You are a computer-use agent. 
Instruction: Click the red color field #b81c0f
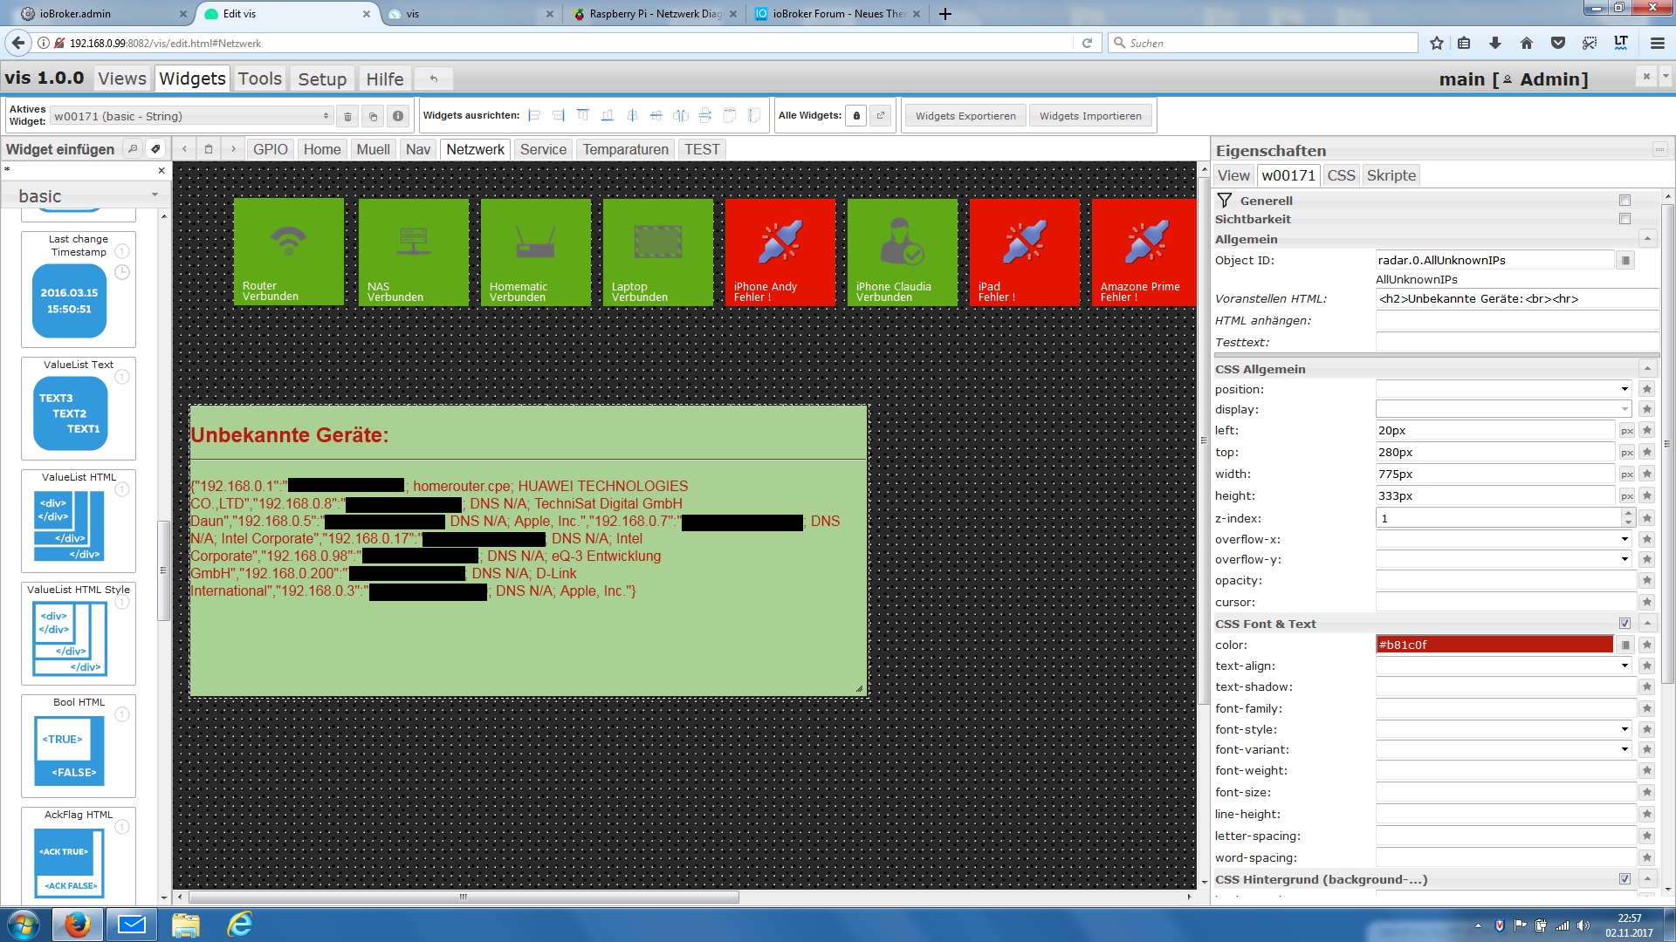point(1494,645)
